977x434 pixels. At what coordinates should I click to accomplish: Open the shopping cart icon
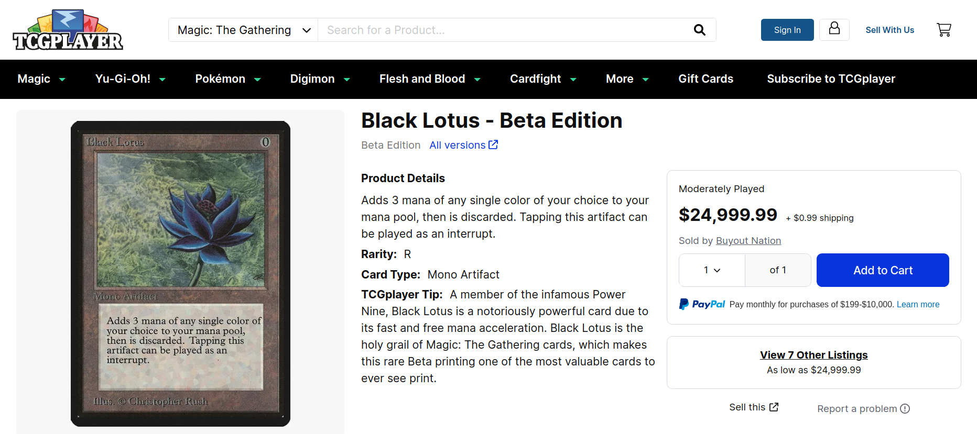[944, 30]
